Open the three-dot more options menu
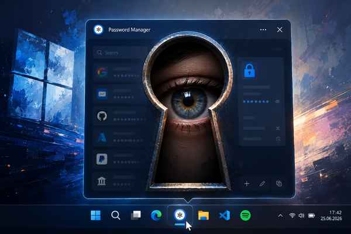Viewport: 351px width, 234px height. (263, 30)
